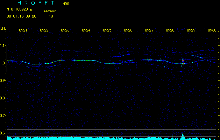Select the filename MI01160920.gif
The image size is (220, 140).
[21, 9]
